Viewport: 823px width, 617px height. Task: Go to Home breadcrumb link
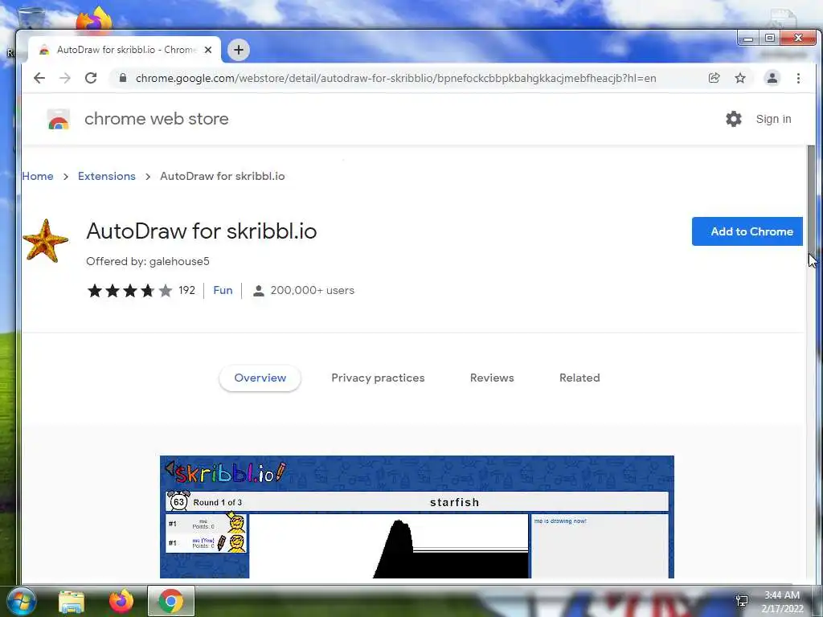tap(37, 176)
